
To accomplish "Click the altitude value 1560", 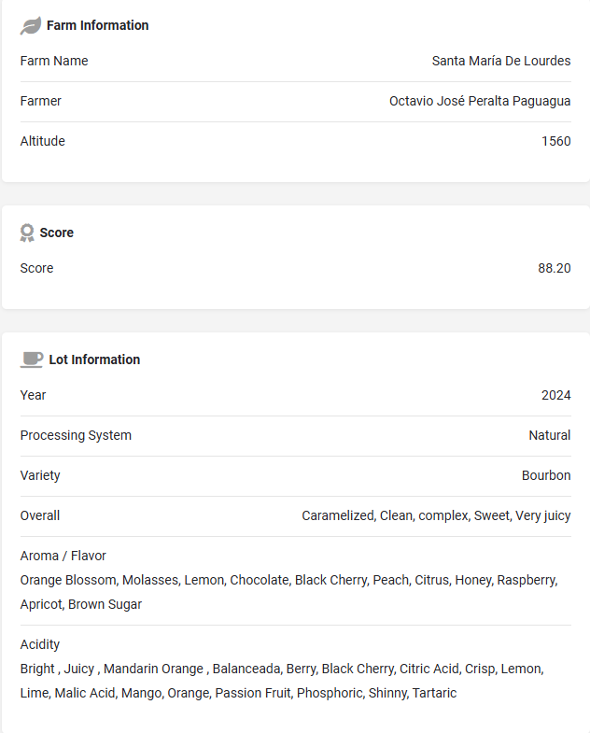I will point(555,141).
